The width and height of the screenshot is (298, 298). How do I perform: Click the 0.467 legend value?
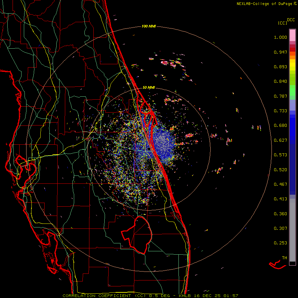280,184
